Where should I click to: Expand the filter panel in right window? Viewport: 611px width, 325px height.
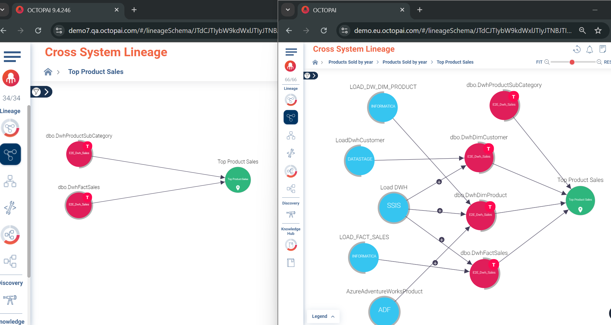pos(311,76)
